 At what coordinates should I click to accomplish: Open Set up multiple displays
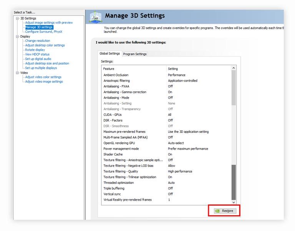pyautogui.click(x=41, y=68)
